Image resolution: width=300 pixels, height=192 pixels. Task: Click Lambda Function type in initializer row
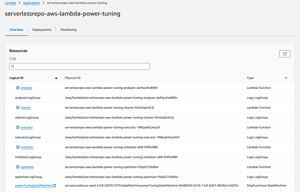click(x=259, y=147)
